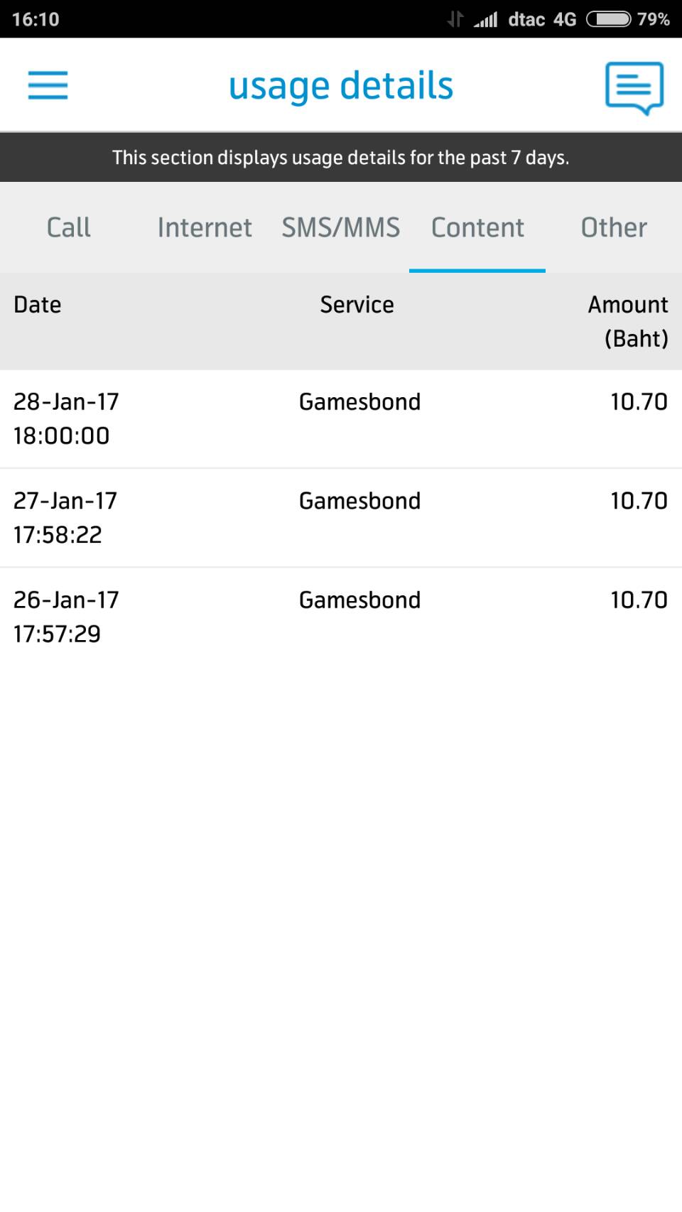Select the 28-Jan-17 Gamesbond entry

341,418
